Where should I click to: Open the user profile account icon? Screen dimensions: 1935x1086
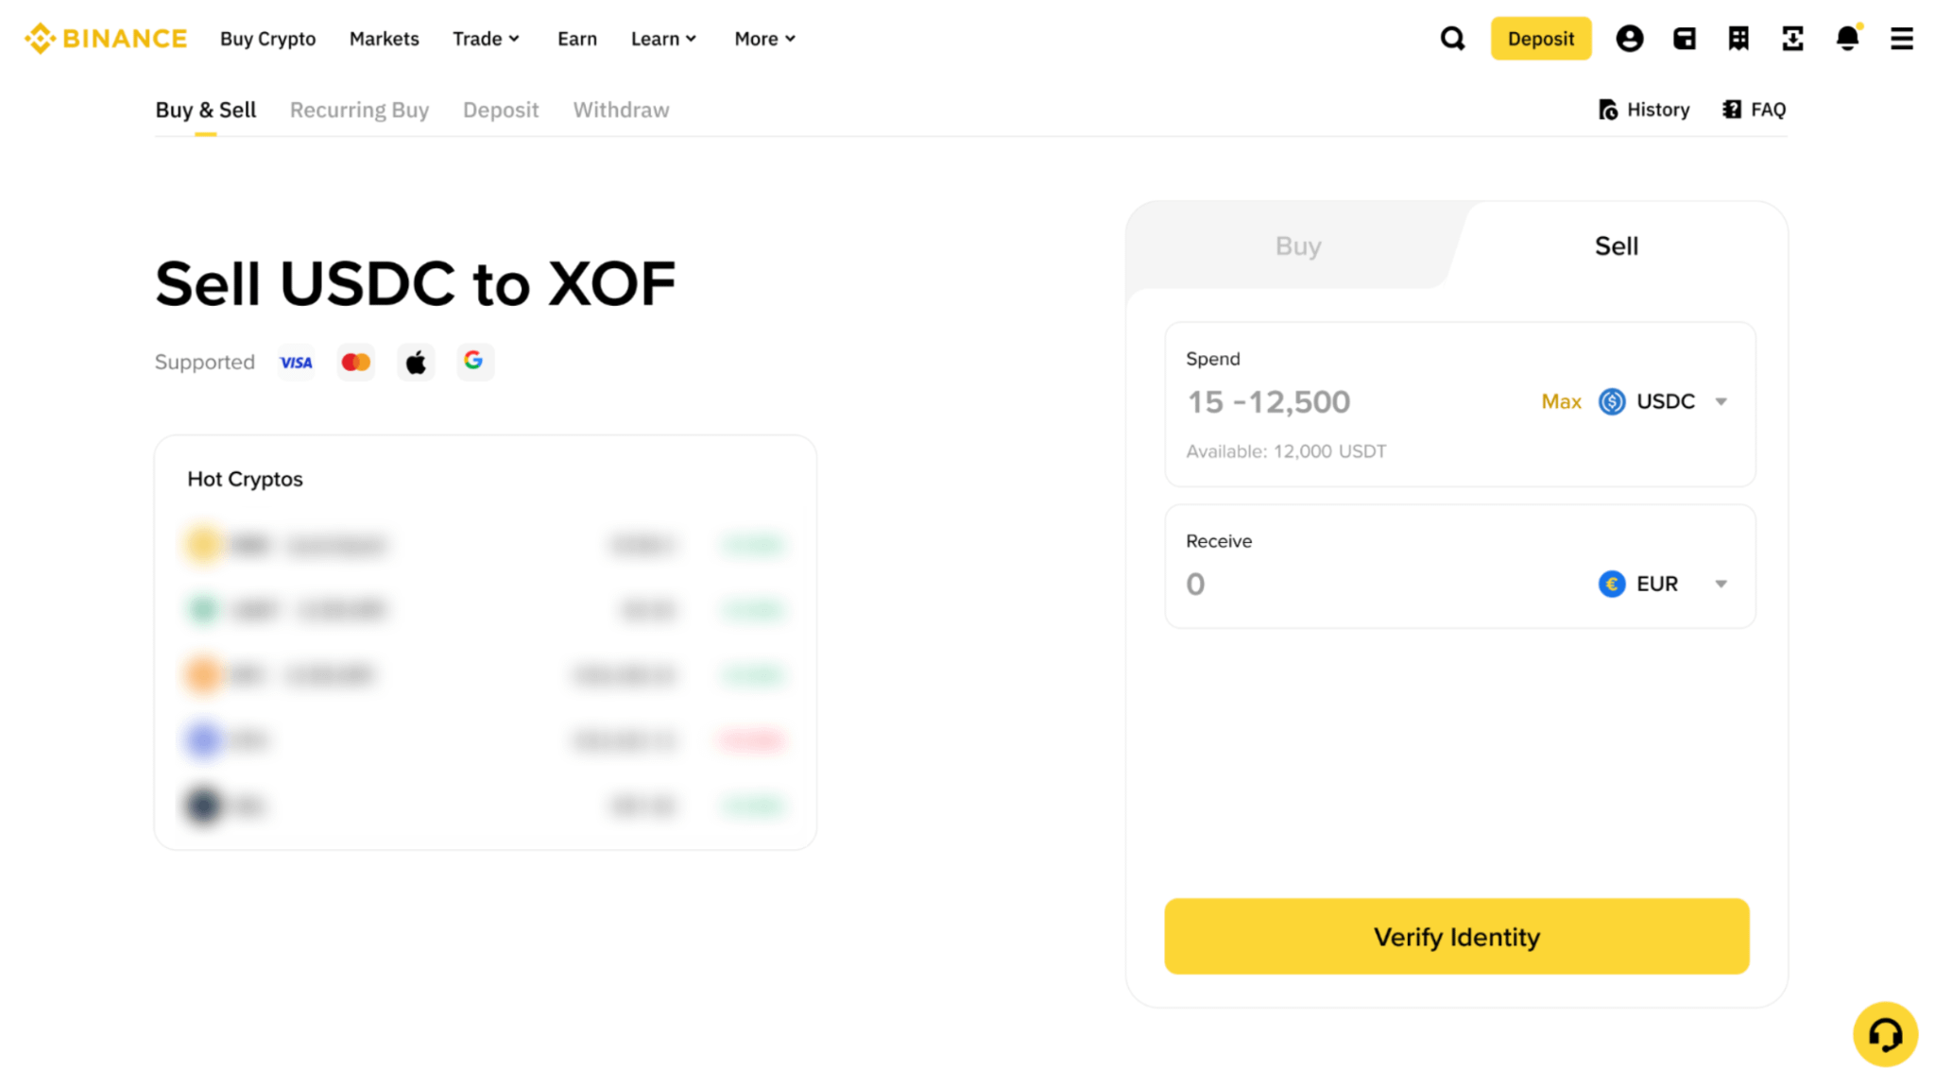pos(1629,39)
